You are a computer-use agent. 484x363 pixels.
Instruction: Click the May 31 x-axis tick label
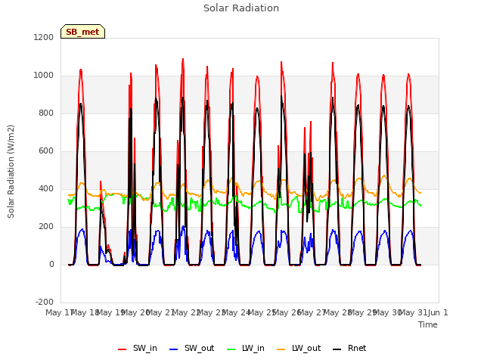(x=413, y=312)
